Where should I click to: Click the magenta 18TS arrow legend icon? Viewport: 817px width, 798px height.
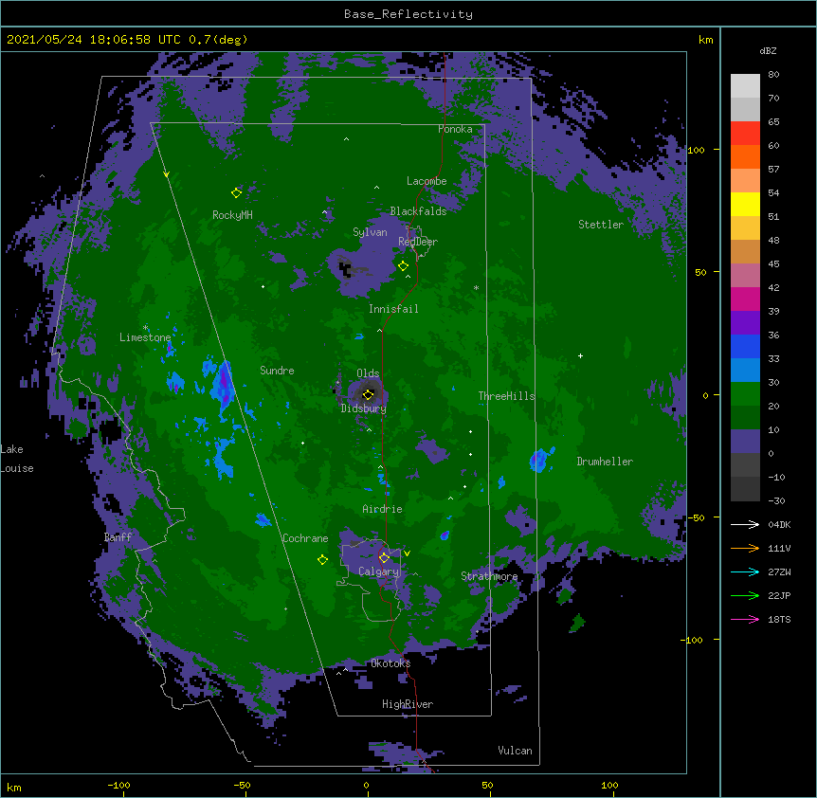coord(745,619)
